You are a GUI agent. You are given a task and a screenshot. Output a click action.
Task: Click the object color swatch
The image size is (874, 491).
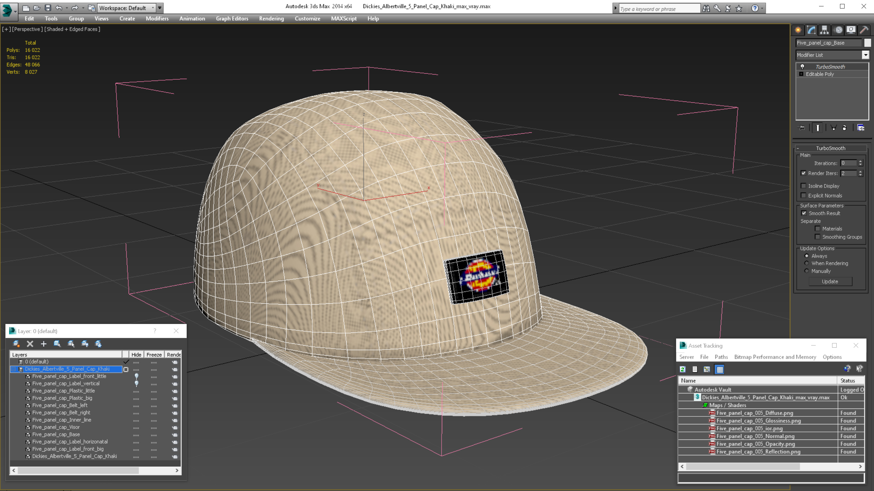click(868, 43)
